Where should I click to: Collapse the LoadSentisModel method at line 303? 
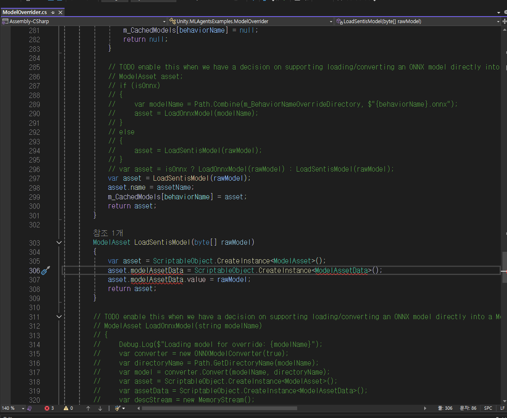coord(59,243)
